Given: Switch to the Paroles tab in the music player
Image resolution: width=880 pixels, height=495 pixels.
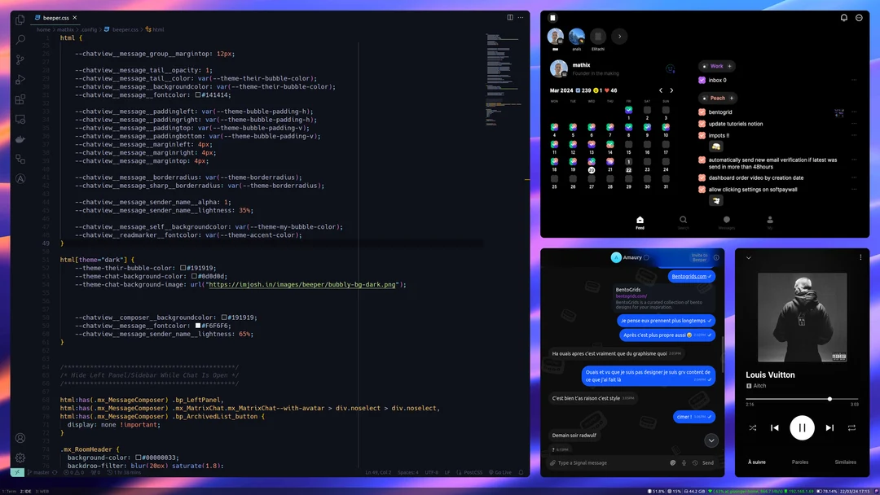Looking at the screenshot, I should [800, 462].
